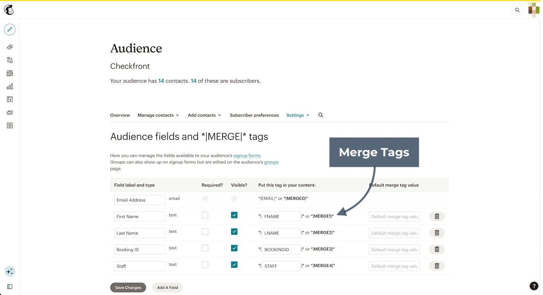The height and width of the screenshot is (295, 543).
Task: Uncheck Visible checkbox for Last Name
Action: point(234,232)
